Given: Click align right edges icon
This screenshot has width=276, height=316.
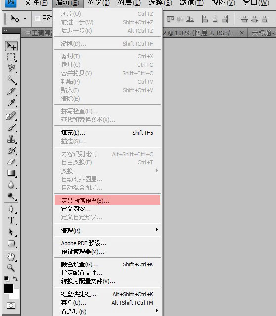Looking at the screenshot, I should click(225, 19).
